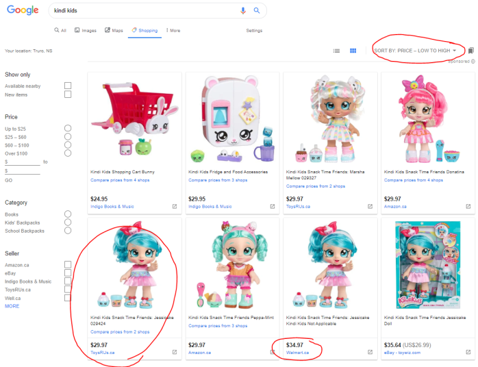Open external link icon for eBay listing

click(468, 353)
